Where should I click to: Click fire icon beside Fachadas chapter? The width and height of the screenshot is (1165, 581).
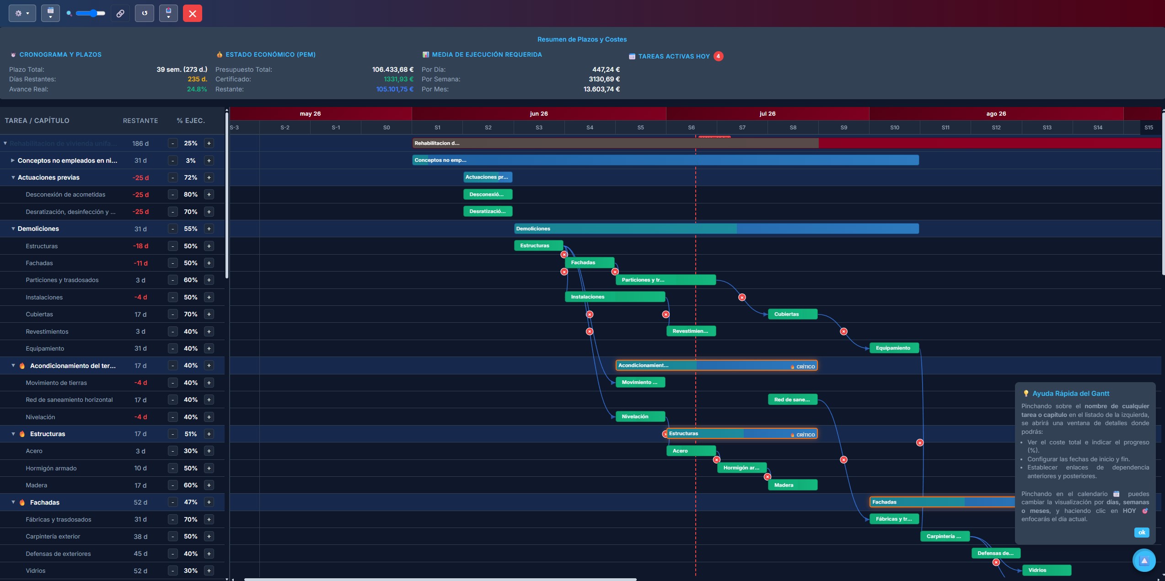point(22,502)
